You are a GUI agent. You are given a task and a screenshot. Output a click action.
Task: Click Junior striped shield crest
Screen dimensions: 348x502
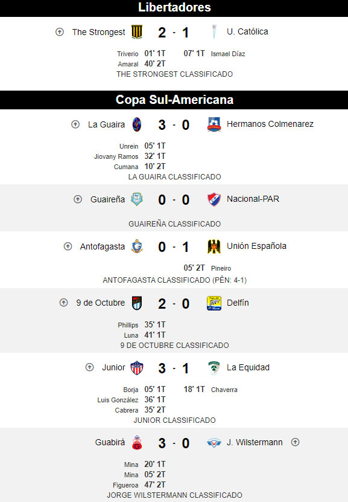(x=137, y=368)
